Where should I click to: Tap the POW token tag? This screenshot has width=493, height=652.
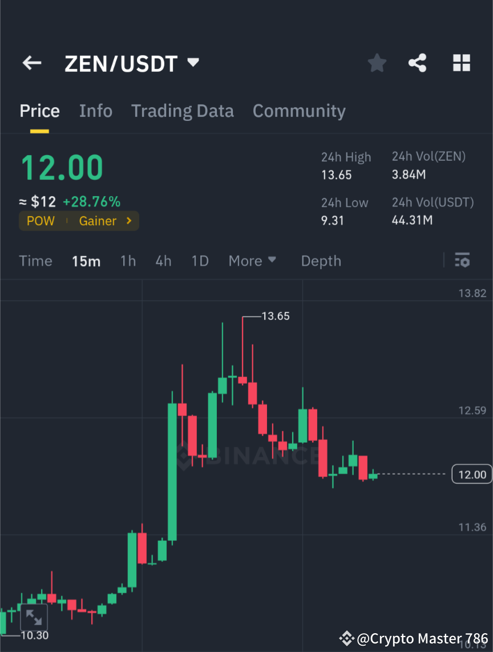coord(41,221)
